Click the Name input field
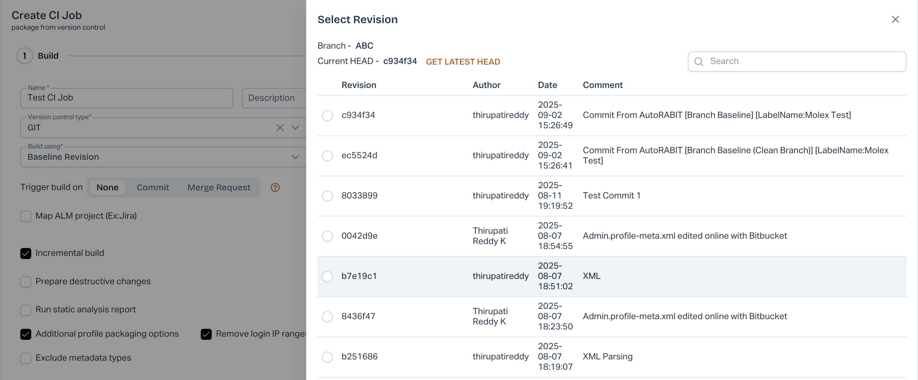This screenshot has height=380, width=918. (126, 98)
